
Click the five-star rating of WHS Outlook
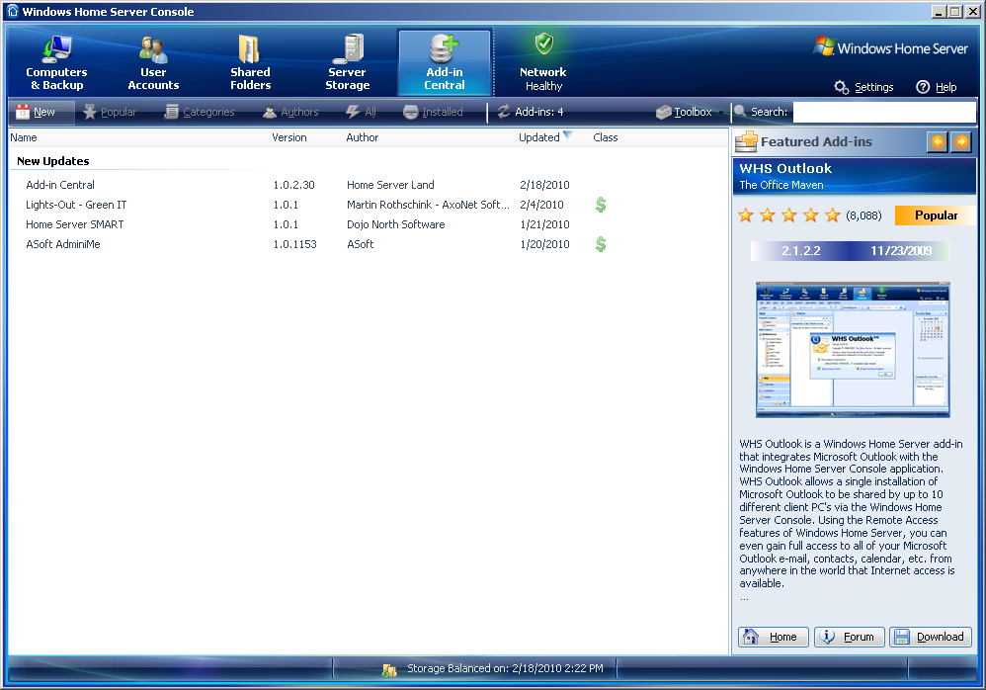pyautogui.click(x=789, y=216)
